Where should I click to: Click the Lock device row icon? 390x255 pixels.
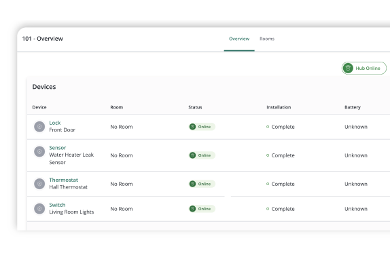[x=39, y=127]
